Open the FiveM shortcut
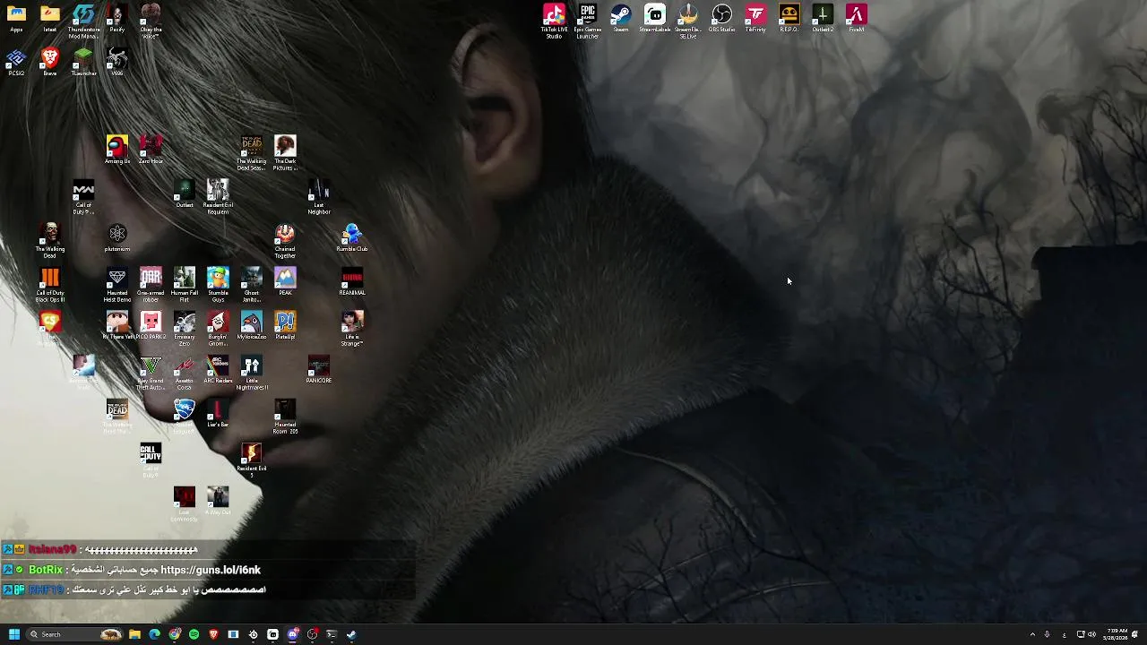Viewport: 1147px width, 645px height. point(856,18)
